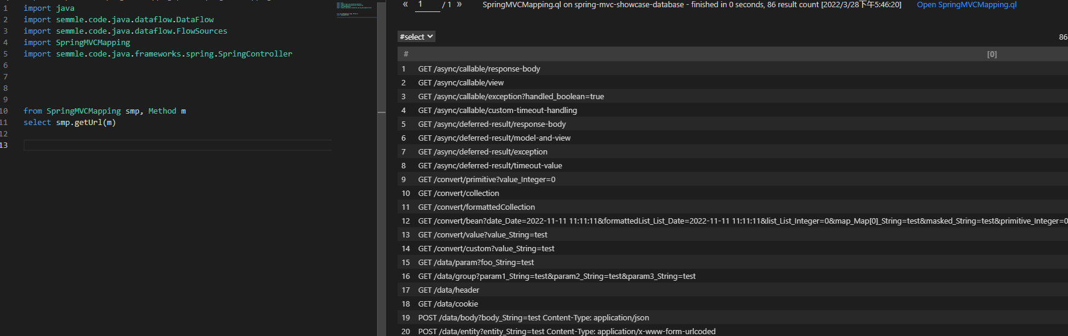Select row POST /data/body application/json
Screen dimensions: 1068x336
coord(732,317)
